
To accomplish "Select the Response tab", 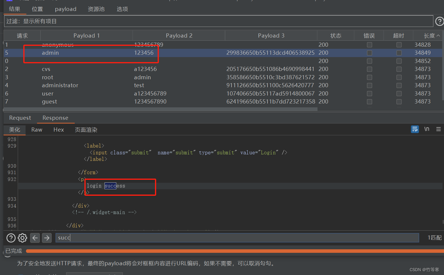I will (56, 118).
